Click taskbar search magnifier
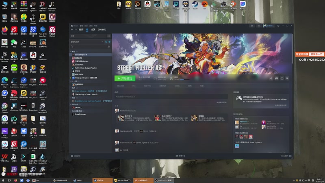Viewport: 325px width, 183px height. coord(9,181)
